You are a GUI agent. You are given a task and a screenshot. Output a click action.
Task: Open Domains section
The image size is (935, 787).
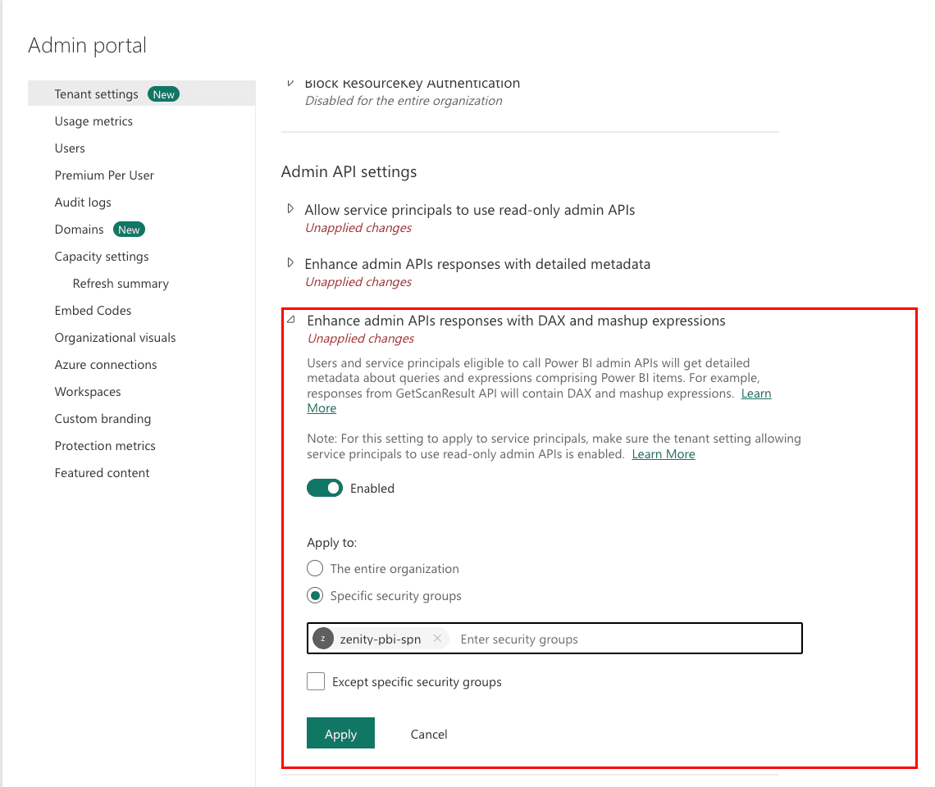80,229
